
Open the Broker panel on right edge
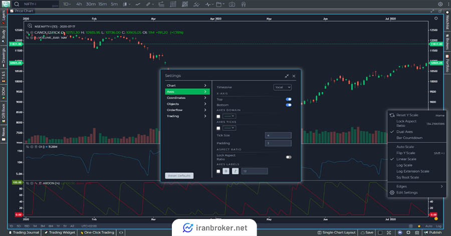tap(447, 42)
